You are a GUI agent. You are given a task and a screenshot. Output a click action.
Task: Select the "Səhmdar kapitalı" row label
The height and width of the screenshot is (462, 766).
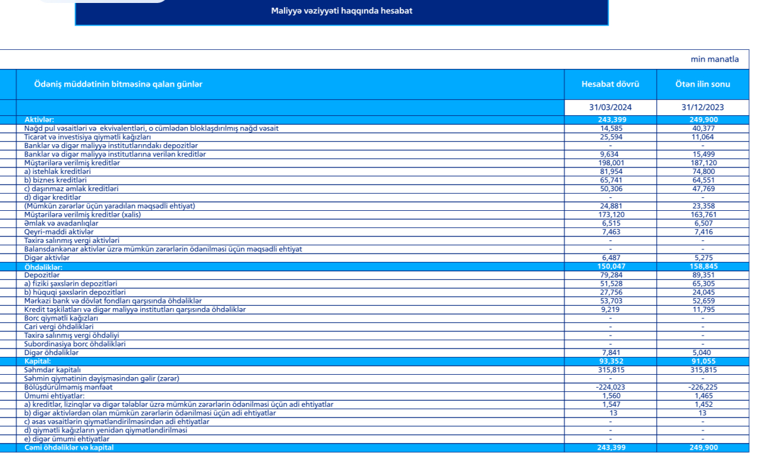(x=52, y=370)
